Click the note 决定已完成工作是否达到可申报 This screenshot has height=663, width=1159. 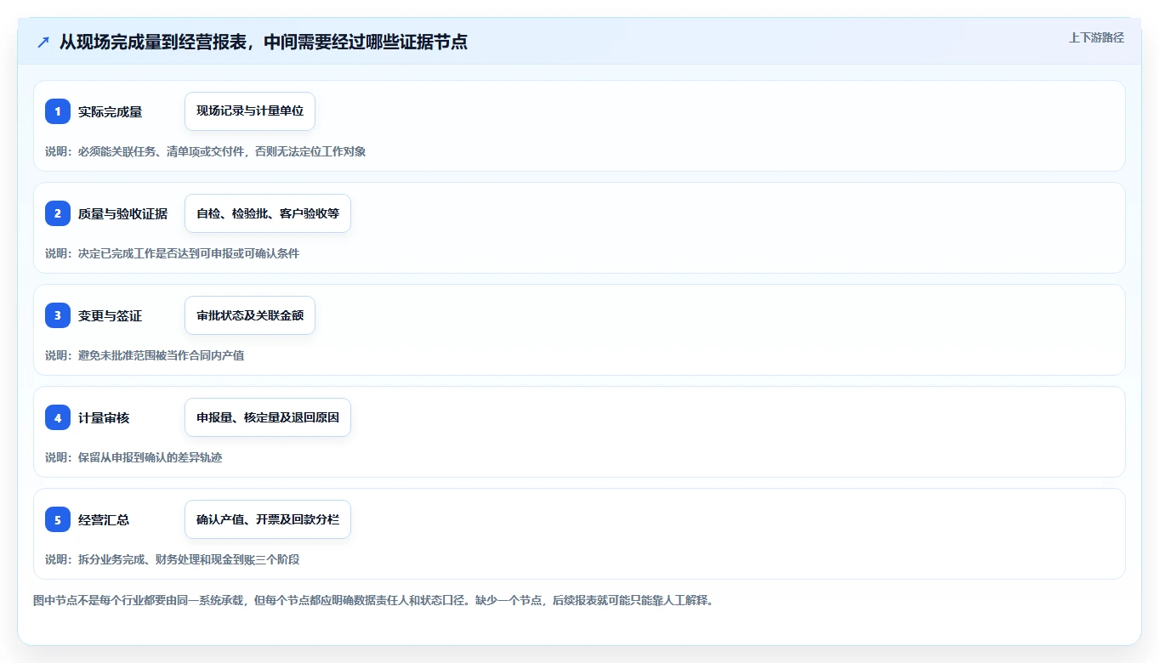172,253
